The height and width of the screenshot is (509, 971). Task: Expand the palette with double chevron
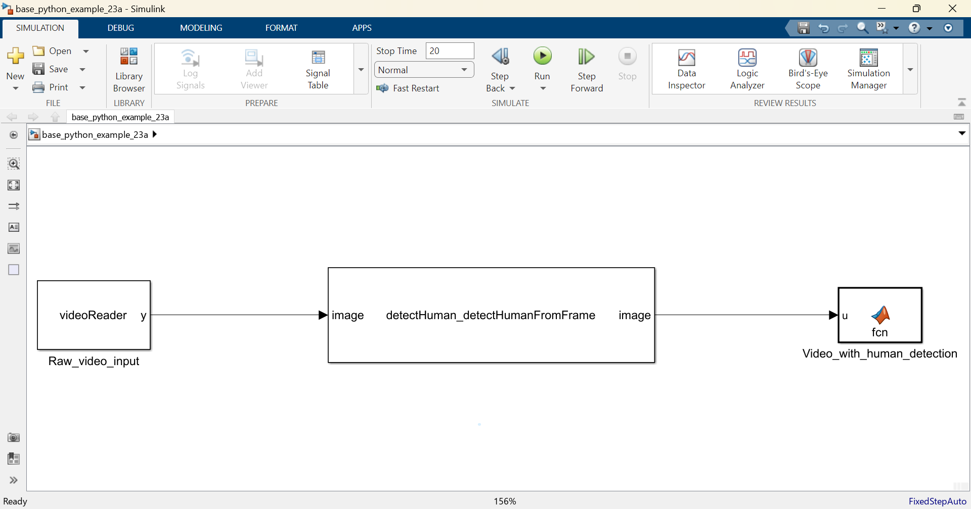click(x=14, y=480)
